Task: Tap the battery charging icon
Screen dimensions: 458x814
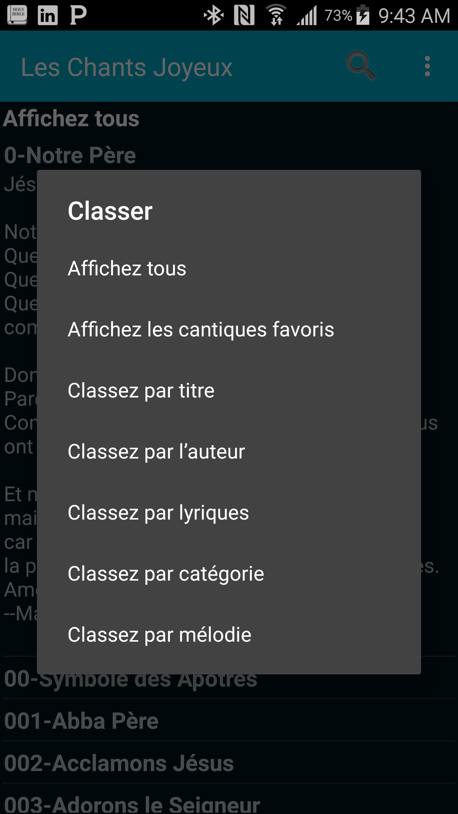Action: [x=363, y=15]
